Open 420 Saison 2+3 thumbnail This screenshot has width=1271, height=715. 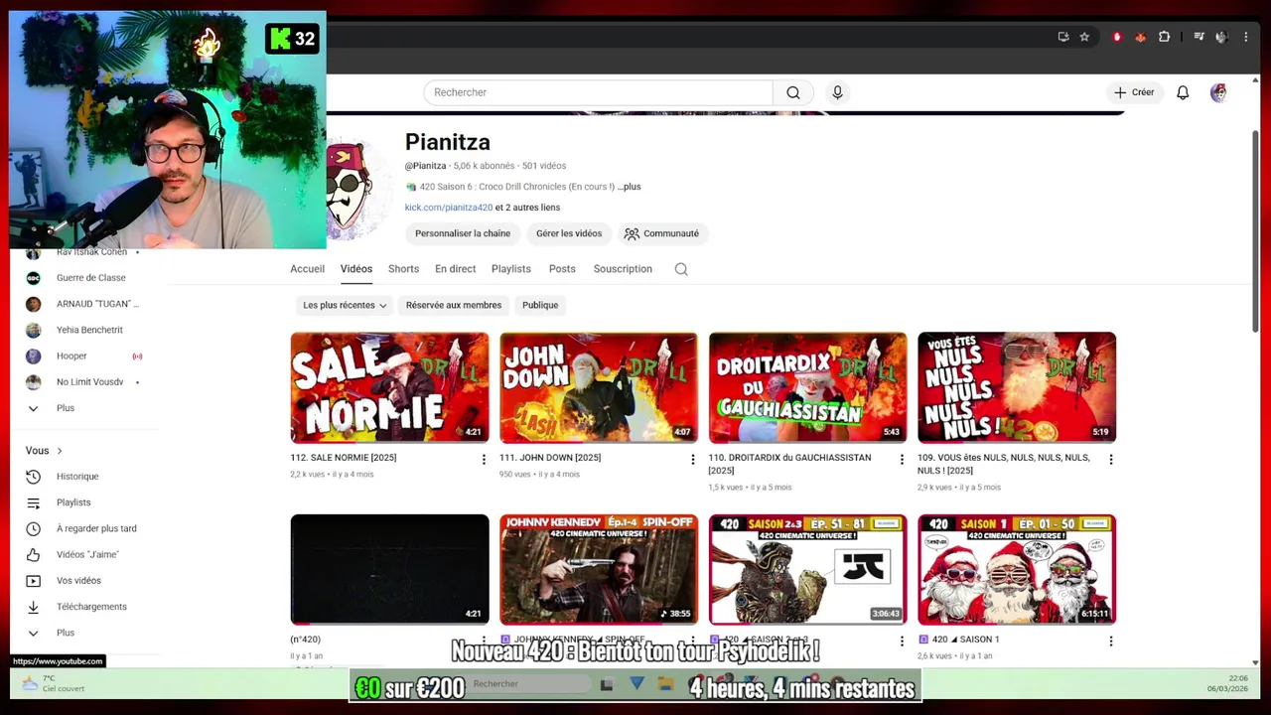tap(807, 569)
